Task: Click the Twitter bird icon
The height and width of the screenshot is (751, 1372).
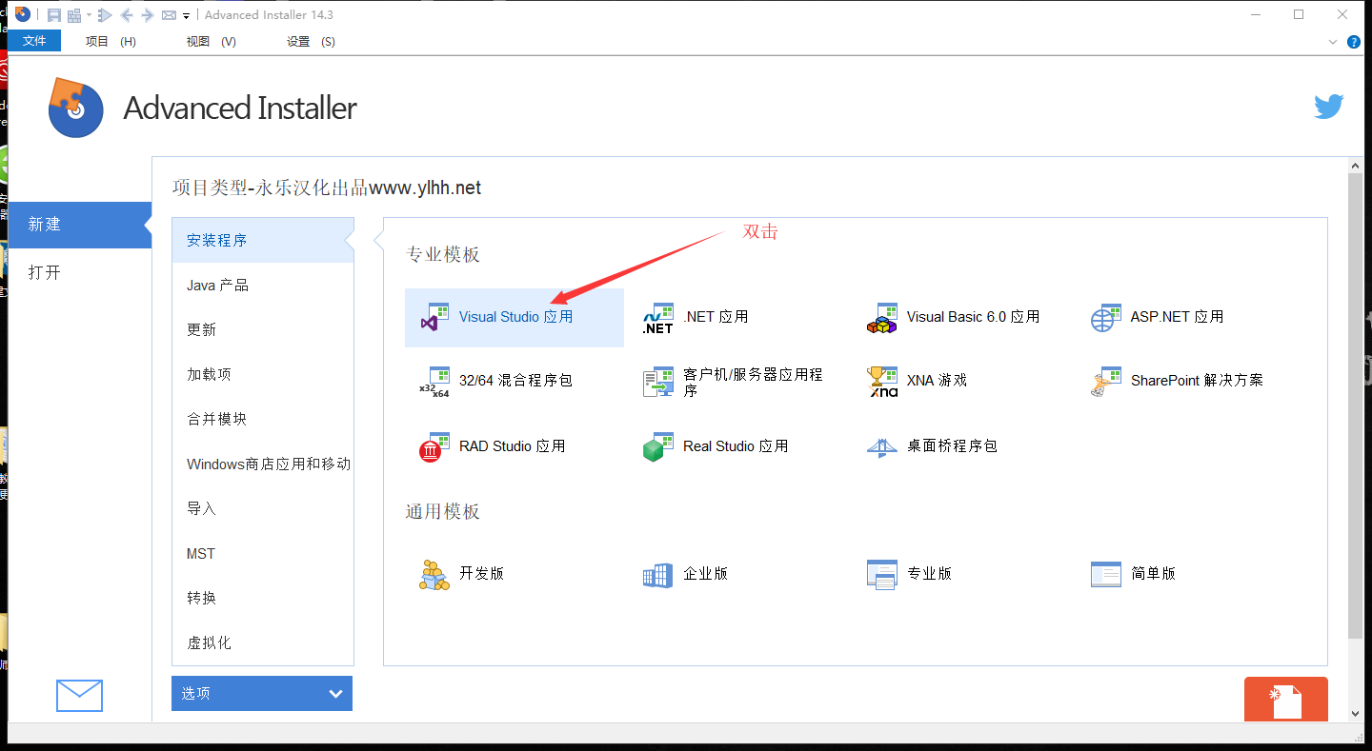Action: [1329, 106]
